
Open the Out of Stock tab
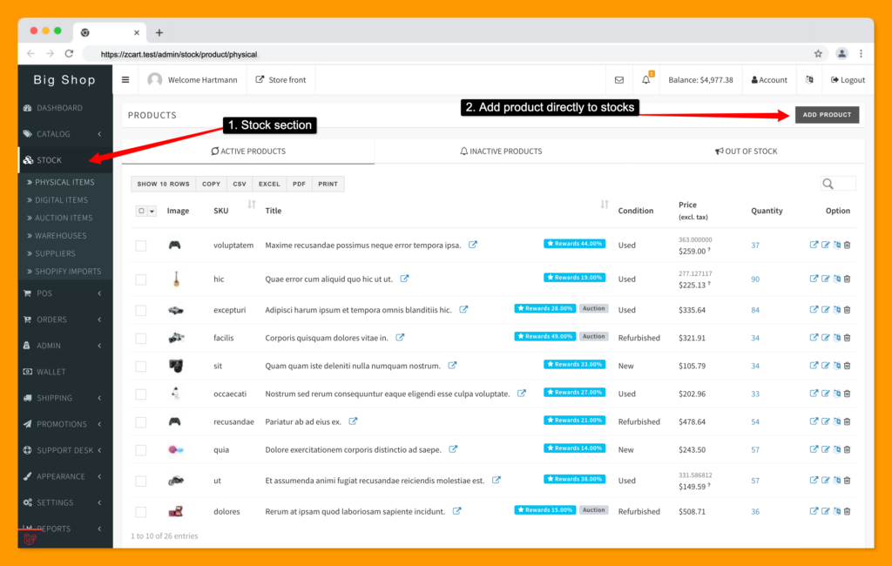coord(746,151)
